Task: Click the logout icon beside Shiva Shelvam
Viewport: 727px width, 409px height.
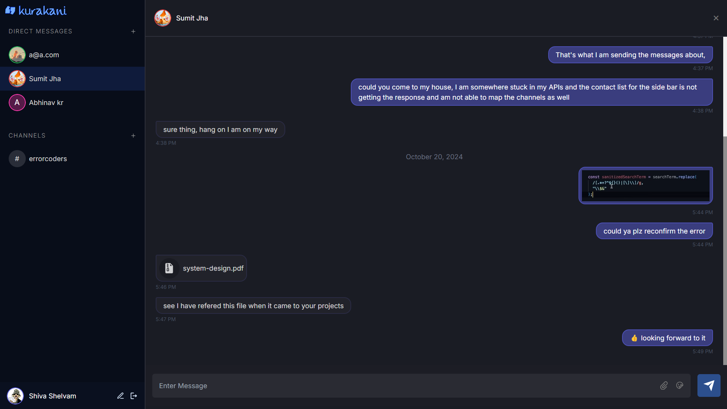Action: click(x=134, y=396)
